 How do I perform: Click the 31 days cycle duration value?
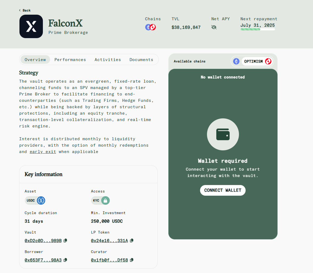tap(34, 221)
